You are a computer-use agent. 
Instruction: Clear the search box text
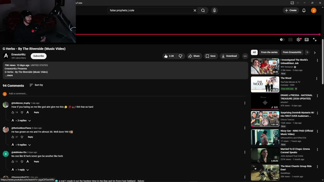tap(195, 10)
